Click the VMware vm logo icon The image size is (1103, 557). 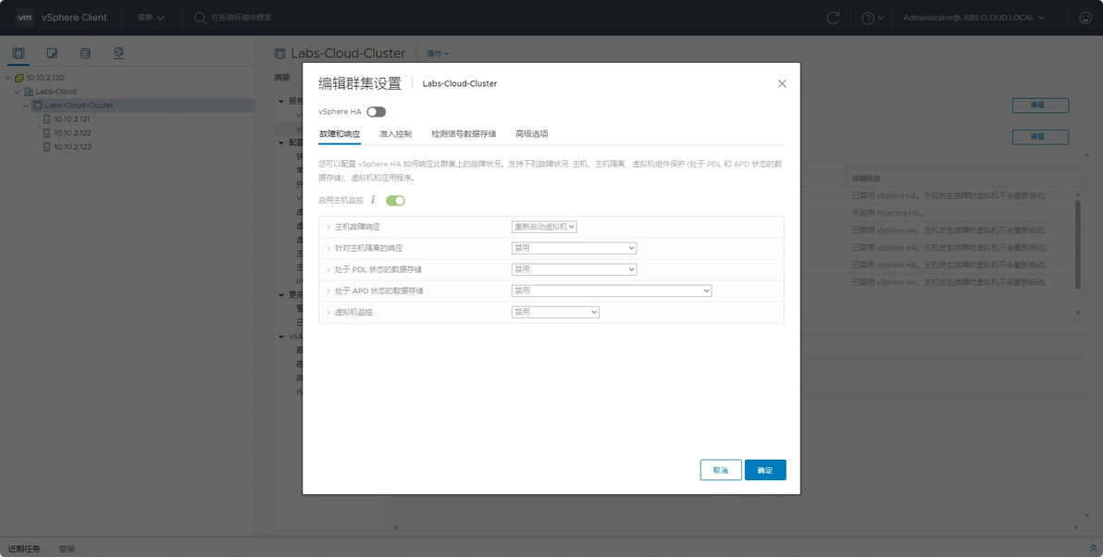[25, 18]
